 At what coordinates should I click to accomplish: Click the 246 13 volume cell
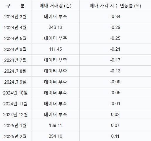(x=56, y=27)
